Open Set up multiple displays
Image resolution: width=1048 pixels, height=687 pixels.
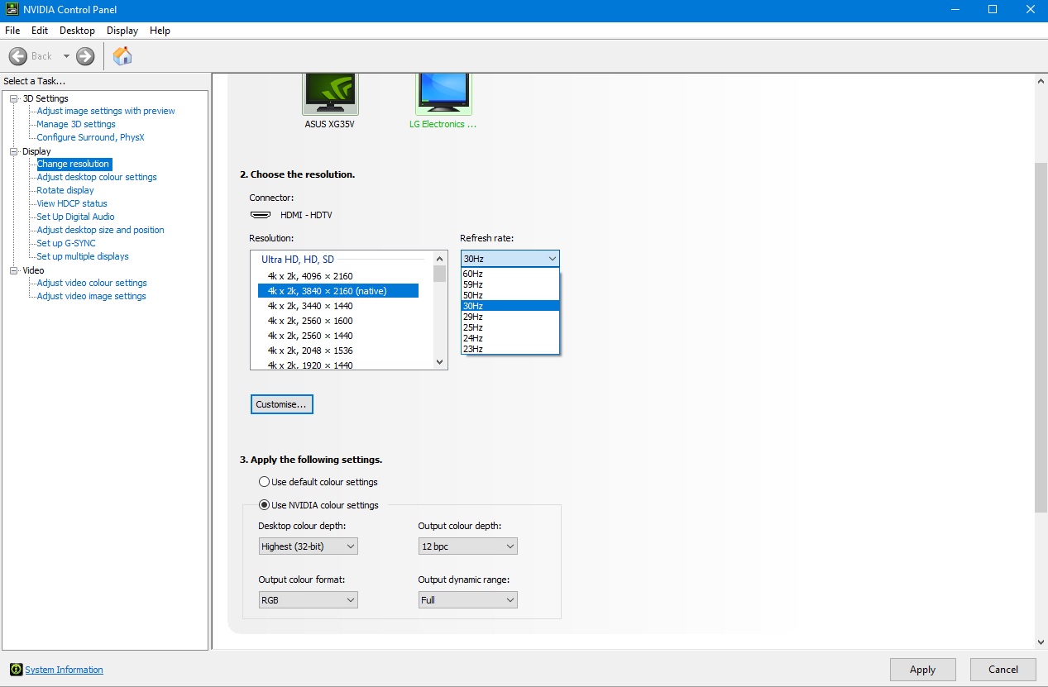coord(83,256)
